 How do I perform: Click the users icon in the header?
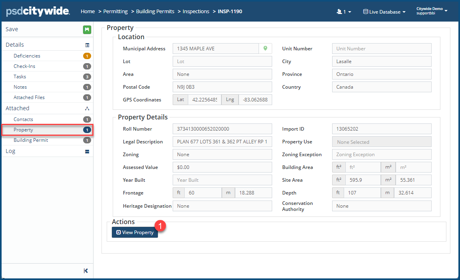(x=339, y=12)
